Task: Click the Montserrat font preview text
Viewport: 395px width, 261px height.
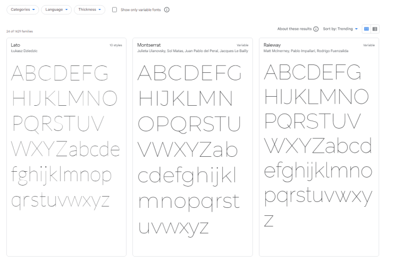Action: pos(189,149)
